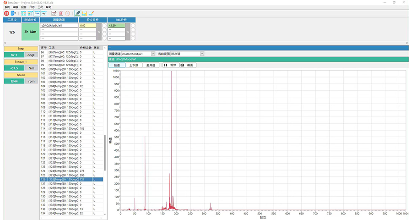Screen dimensions: 412x220
Task: Open the 测量通道 cDAQ2Mod4/ai1 dropdown
Action: pos(153,54)
